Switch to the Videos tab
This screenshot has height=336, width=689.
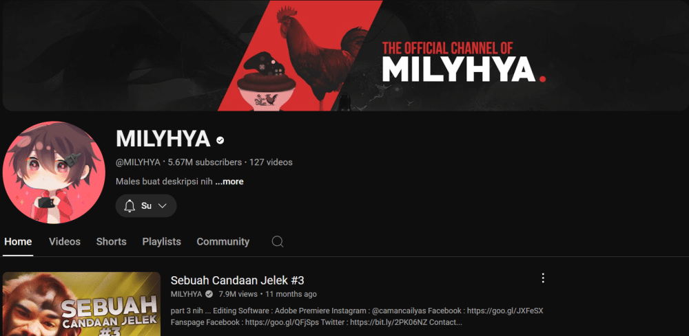click(65, 242)
